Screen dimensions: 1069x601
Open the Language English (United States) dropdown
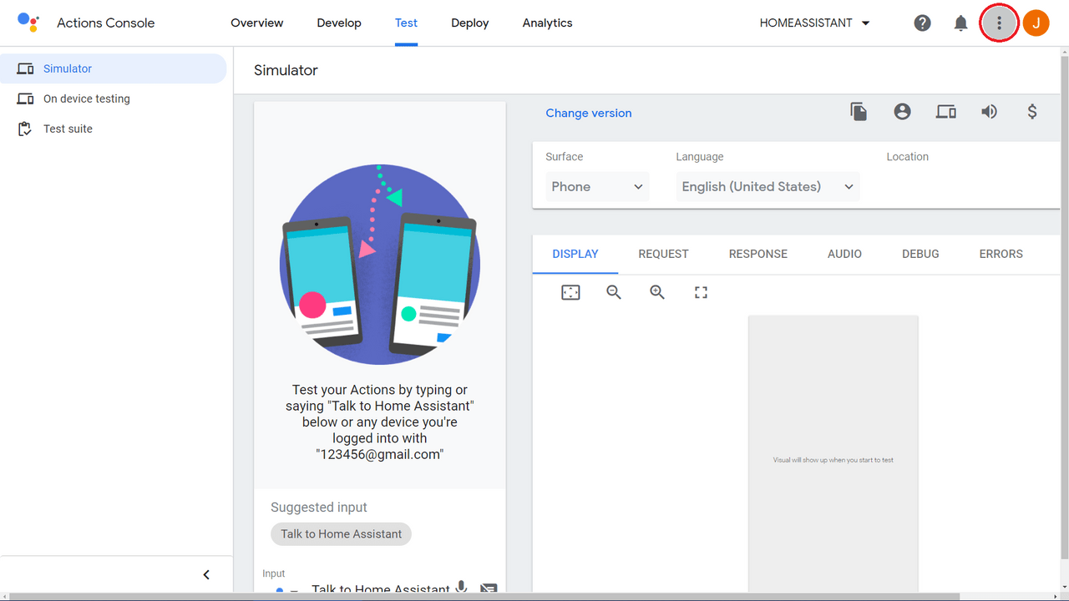pos(768,187)
